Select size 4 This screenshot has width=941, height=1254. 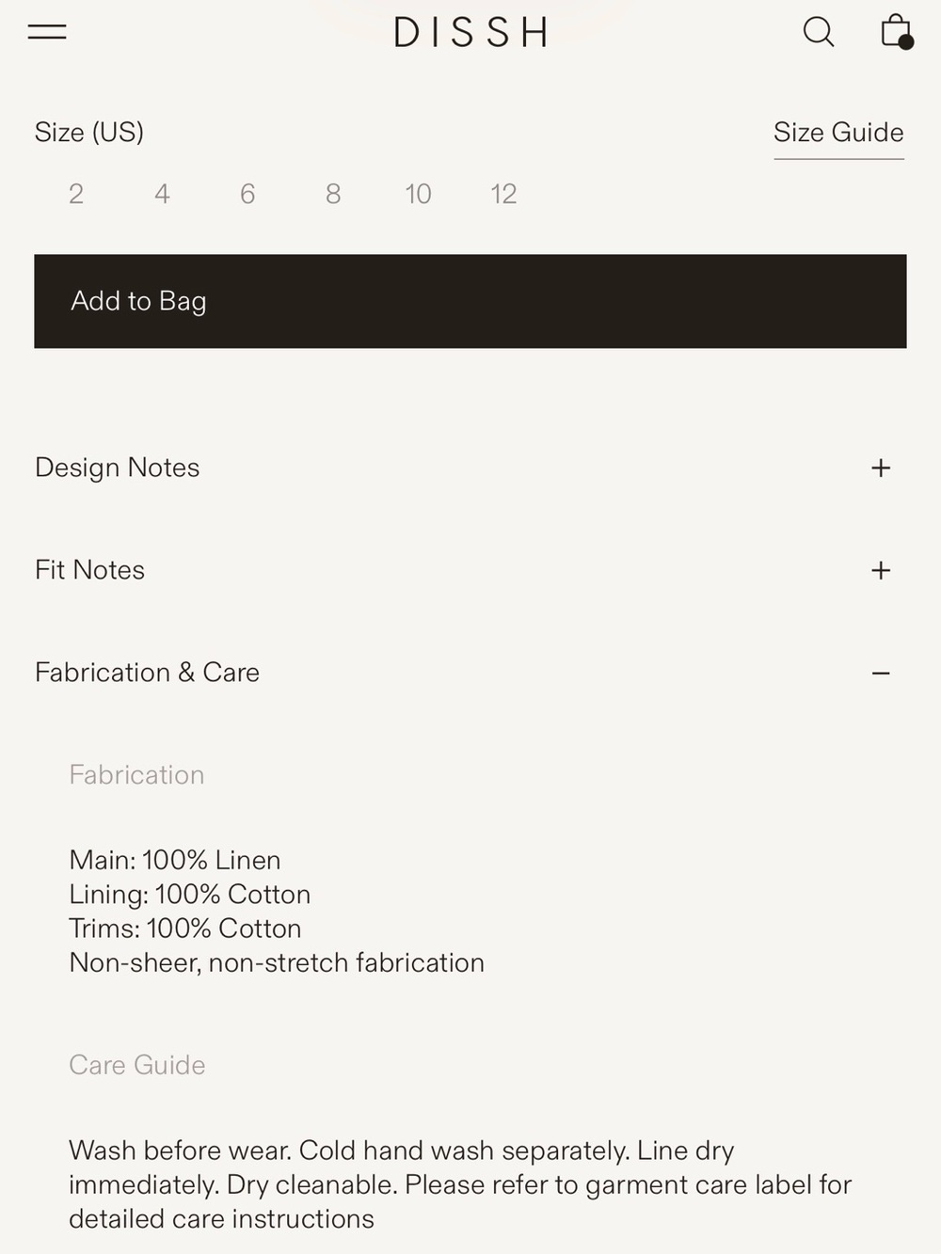click(x=162, y=194)
